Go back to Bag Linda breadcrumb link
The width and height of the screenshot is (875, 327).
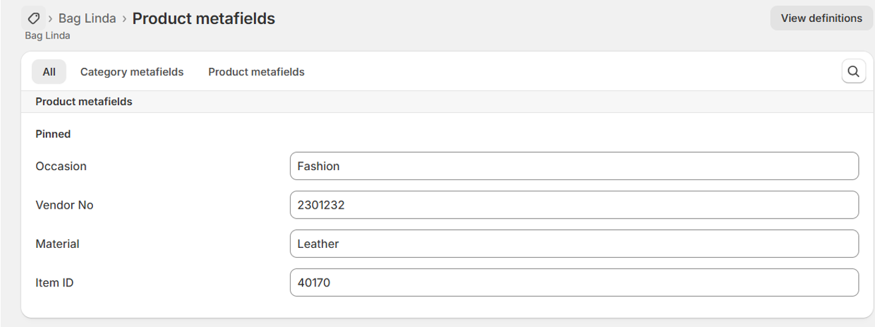click(87, 19)
